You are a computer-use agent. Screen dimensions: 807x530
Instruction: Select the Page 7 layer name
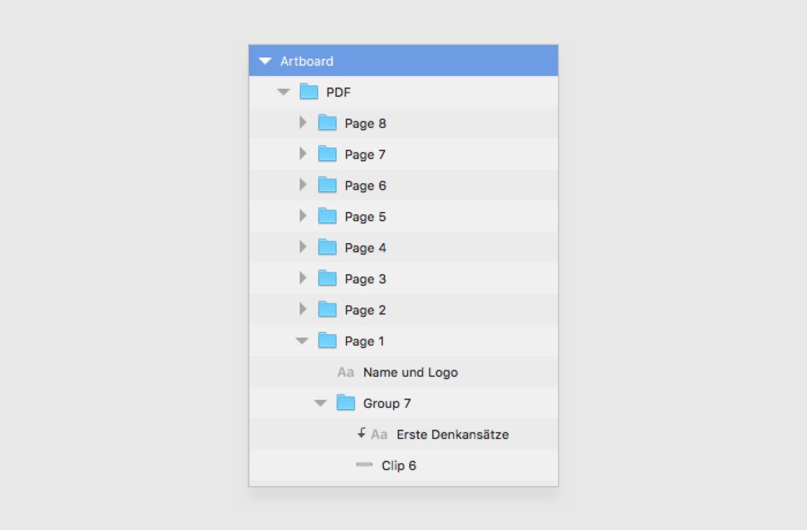(x=365, y=154)
